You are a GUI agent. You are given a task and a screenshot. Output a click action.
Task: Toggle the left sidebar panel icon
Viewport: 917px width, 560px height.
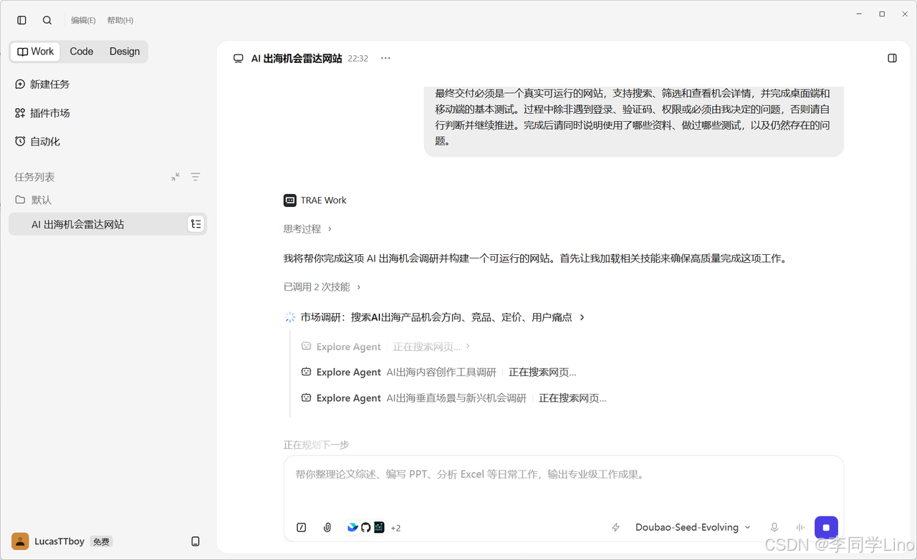[21, 20]
